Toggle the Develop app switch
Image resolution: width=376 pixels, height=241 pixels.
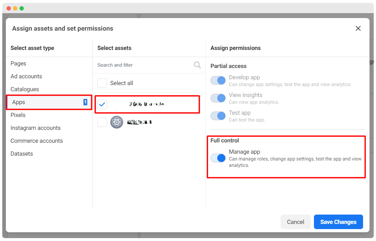pos(218,81)
